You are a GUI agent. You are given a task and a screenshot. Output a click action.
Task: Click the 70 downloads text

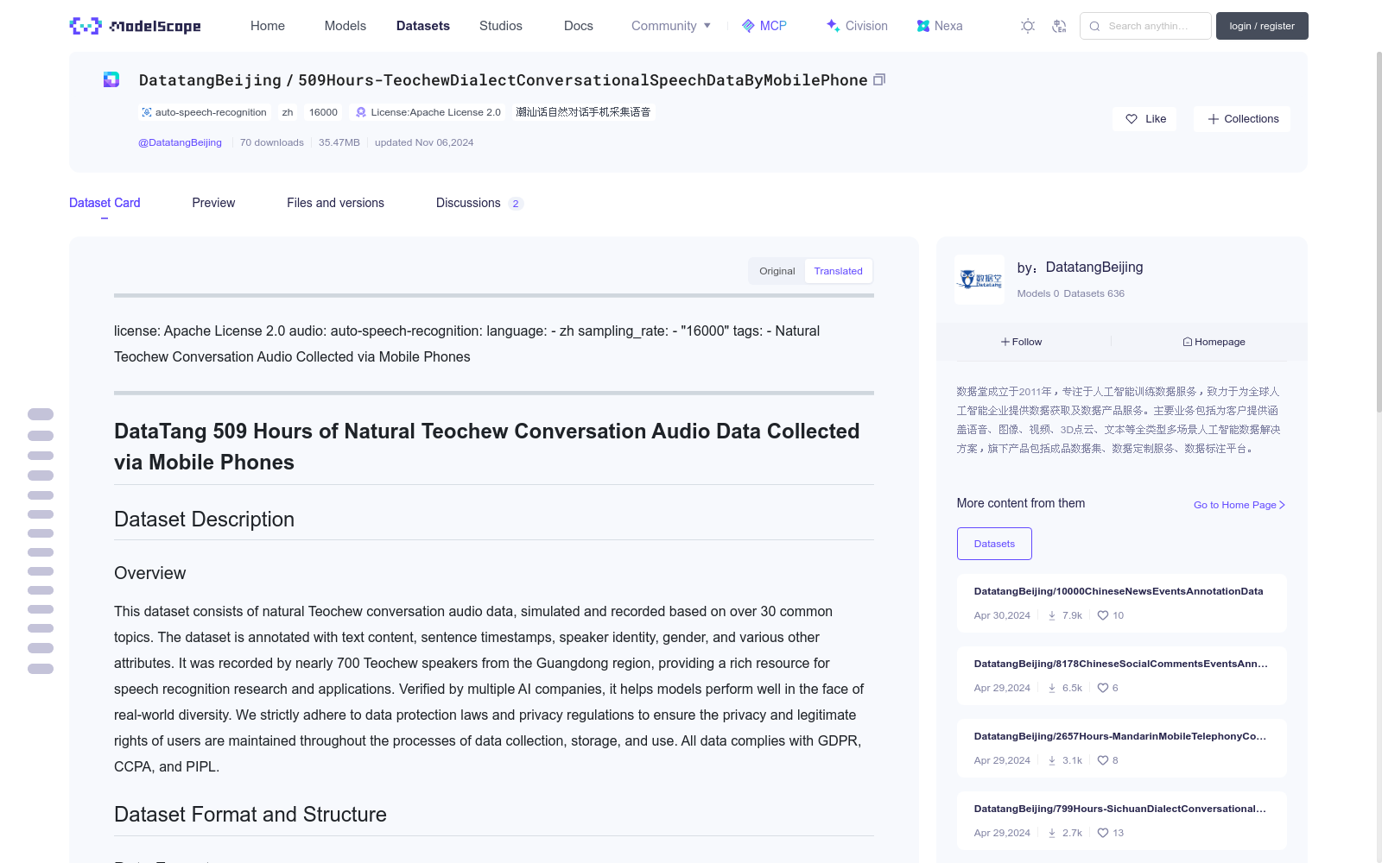tap(272, 142)
